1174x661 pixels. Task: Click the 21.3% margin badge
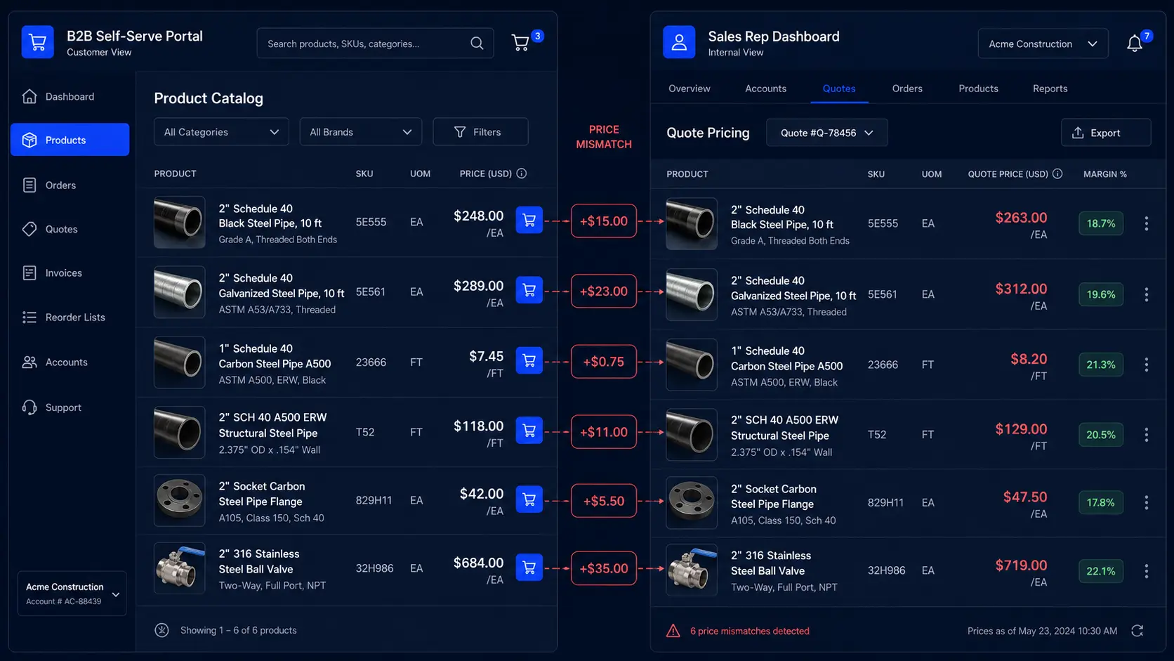[x=1100, y=365]
